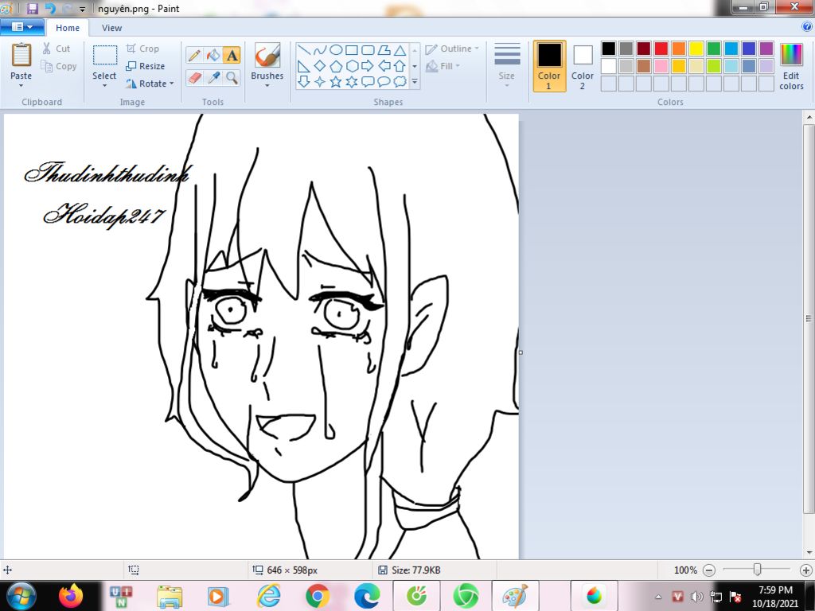Open the blue Paint file menu button
The image size is (815, 611).
[21, 27]
